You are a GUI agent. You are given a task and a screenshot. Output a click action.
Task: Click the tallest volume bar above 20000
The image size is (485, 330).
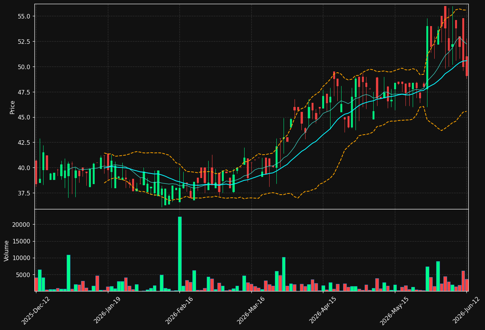179,254
